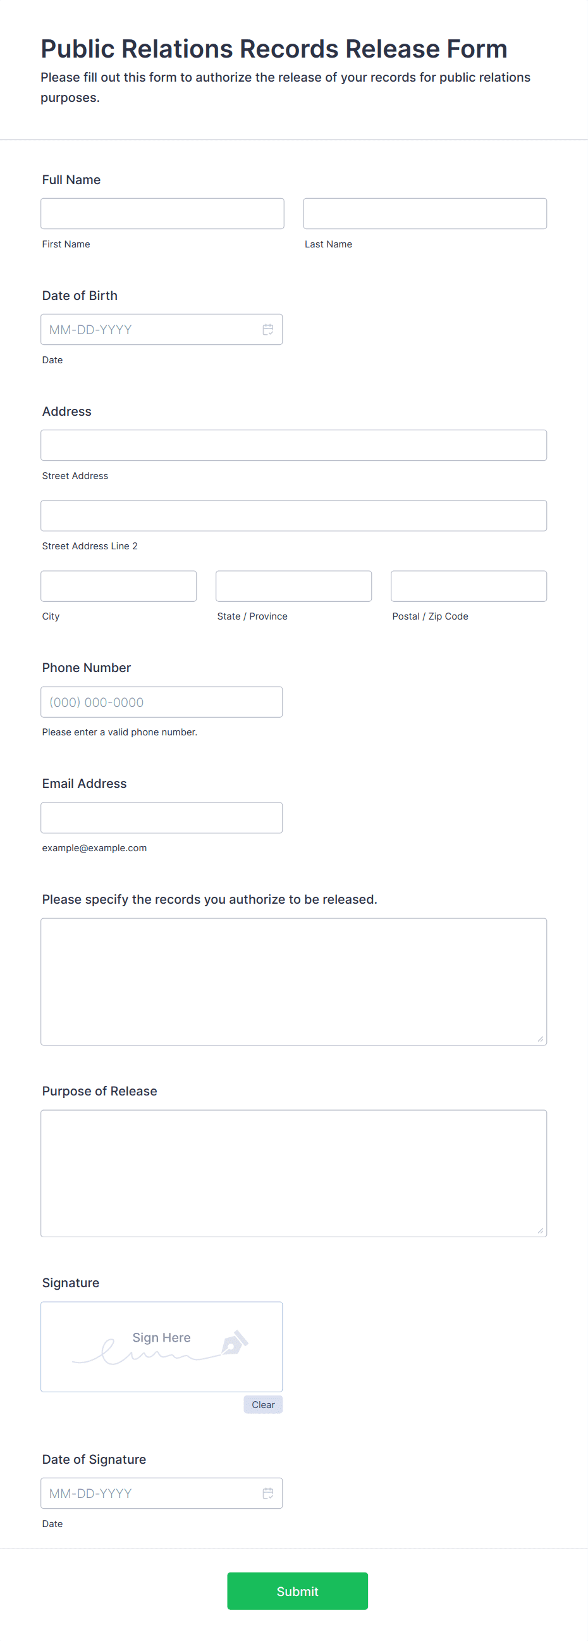
Task: Click the Date of Signature input field
Action: pos(146,1494)
